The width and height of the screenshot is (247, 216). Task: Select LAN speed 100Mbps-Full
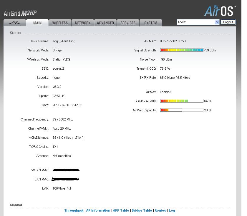point(62,188)
